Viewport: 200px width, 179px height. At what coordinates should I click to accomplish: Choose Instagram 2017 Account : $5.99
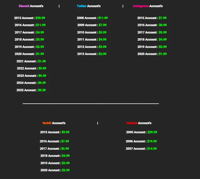(152, 32)
